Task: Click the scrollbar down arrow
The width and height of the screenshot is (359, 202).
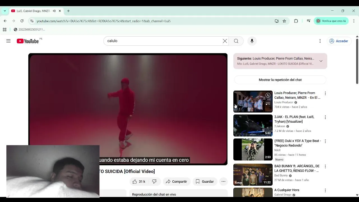Action: pos(357,195)
